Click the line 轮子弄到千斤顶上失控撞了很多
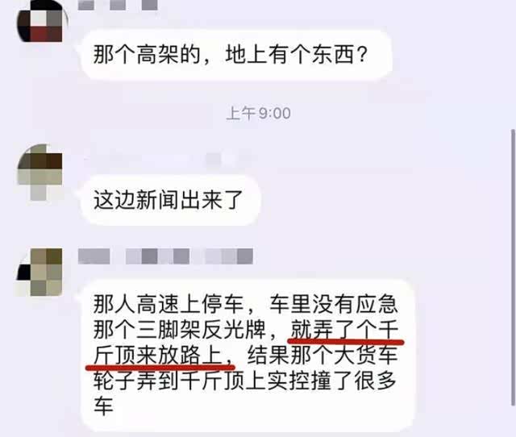Viewport: 516px width, 437px height. [244, 381]
